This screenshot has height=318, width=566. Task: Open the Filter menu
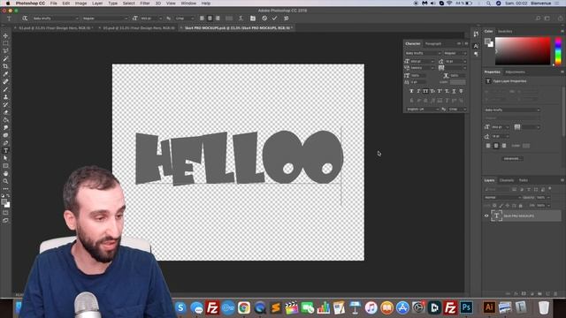pyautogui.click(x=145, y=4)
